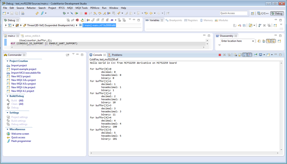
Task: Toggle Show Type Names in Variables view
Action: coord(235,26)
